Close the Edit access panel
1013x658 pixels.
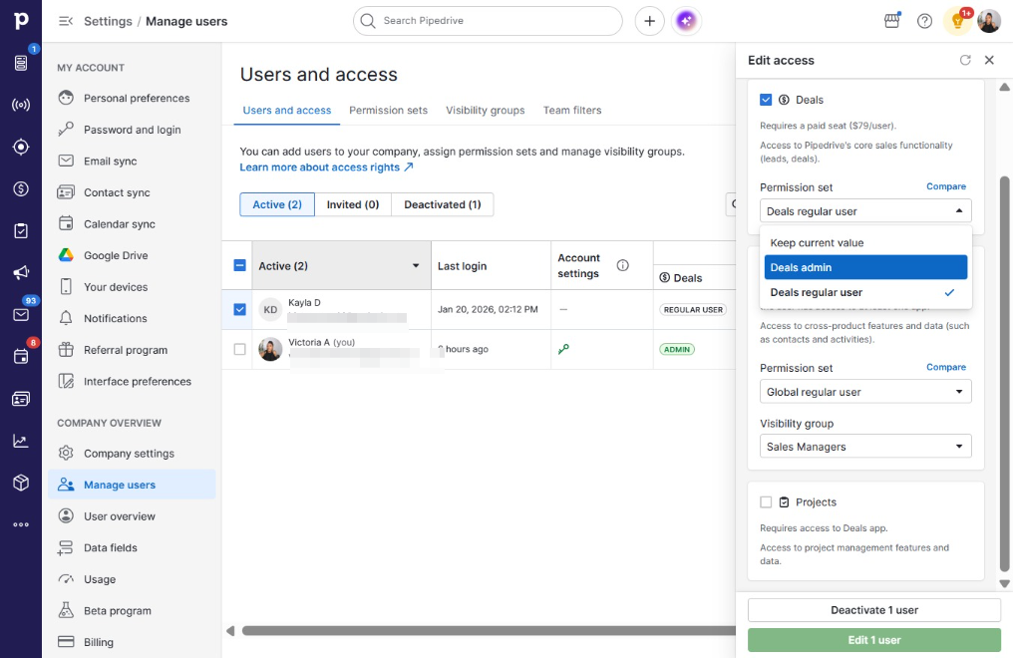point(989,60)
